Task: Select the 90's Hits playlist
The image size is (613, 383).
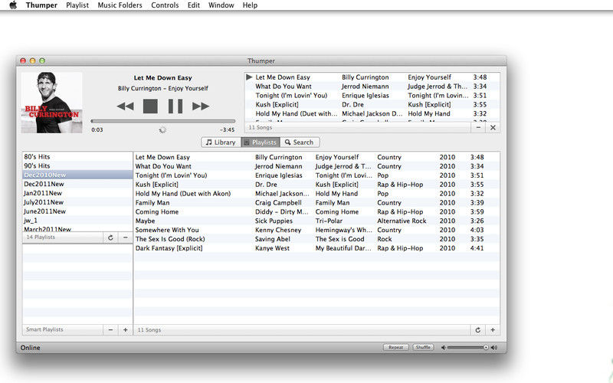Action: 77,165
